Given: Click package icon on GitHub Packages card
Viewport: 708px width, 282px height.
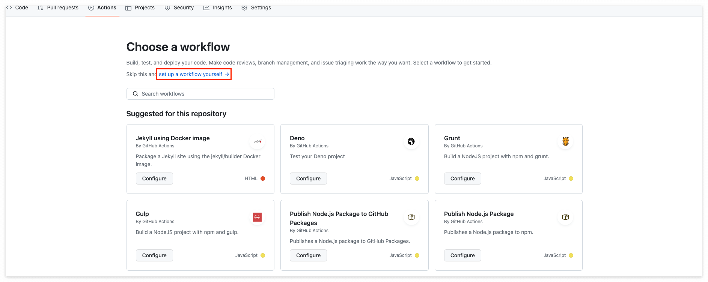Looking at the screenshot, I should [411, 217].
